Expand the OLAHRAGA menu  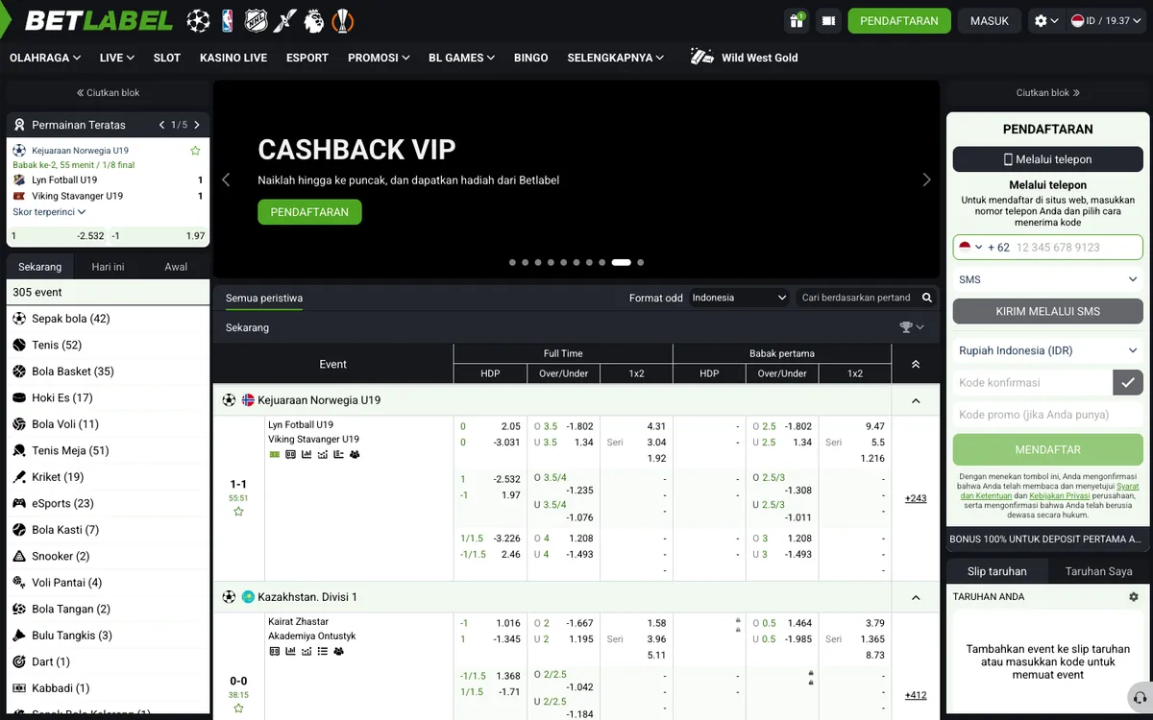(x=45, y=58)
